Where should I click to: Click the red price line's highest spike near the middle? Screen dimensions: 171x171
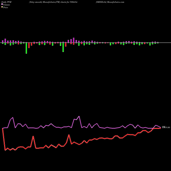(69, 135)
